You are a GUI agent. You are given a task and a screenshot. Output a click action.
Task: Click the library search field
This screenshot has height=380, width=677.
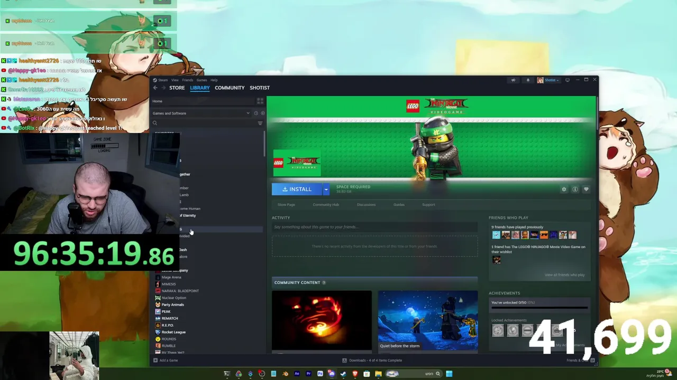click(x=204, y=123)
